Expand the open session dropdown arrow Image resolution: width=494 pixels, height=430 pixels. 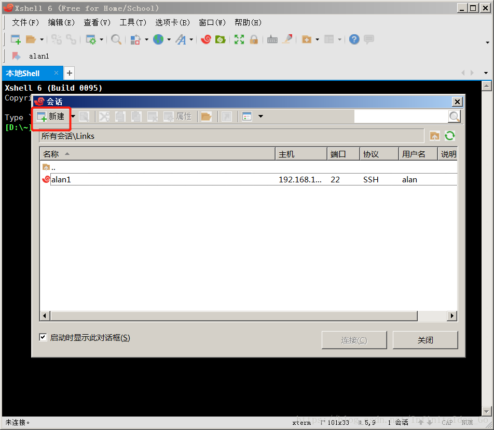point(42,40)
